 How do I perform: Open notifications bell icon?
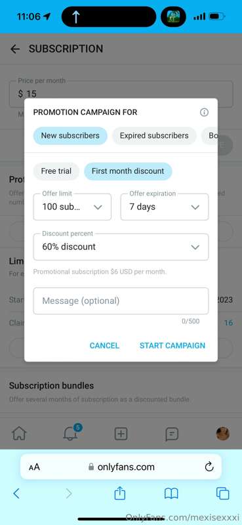[x=70, y=434]
